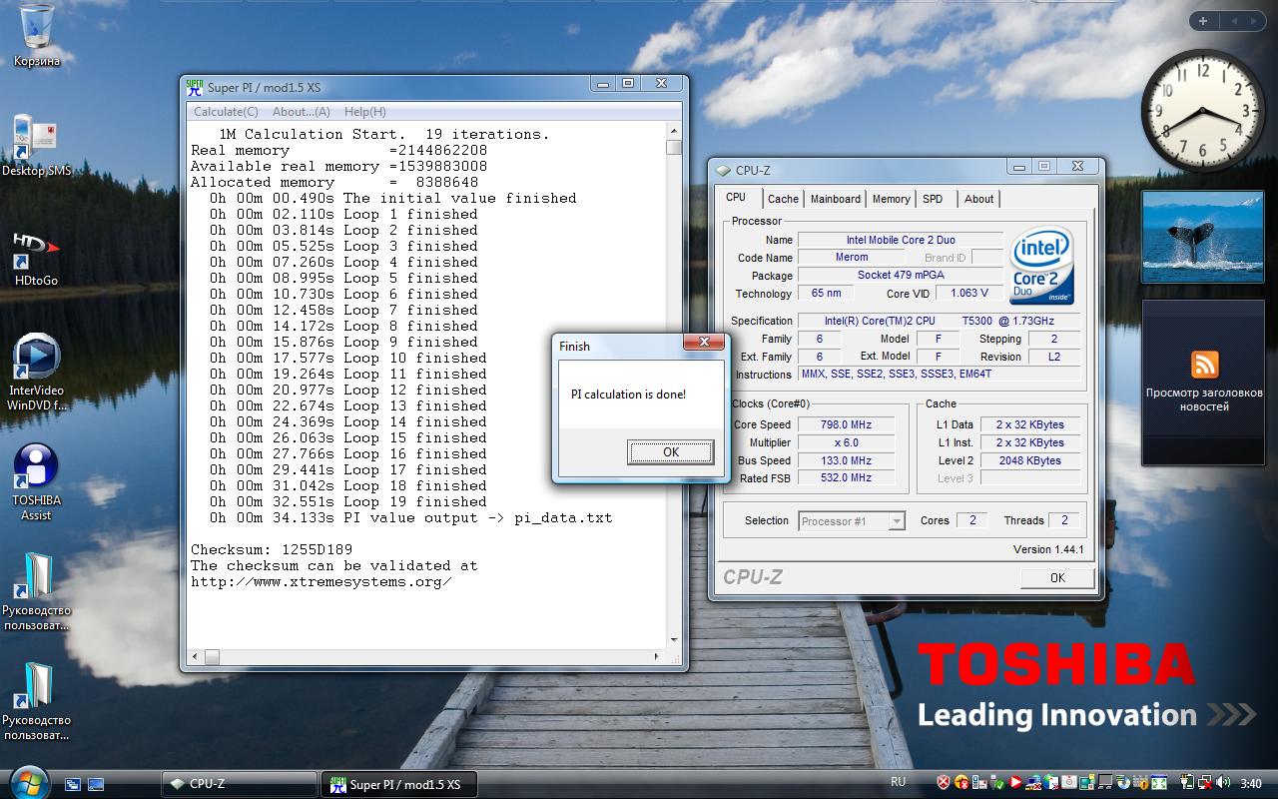Click Super PI vertical scrollbar up arrow
The height and width of the screenshot is (799, 1278).
click(x=674, y=133)
